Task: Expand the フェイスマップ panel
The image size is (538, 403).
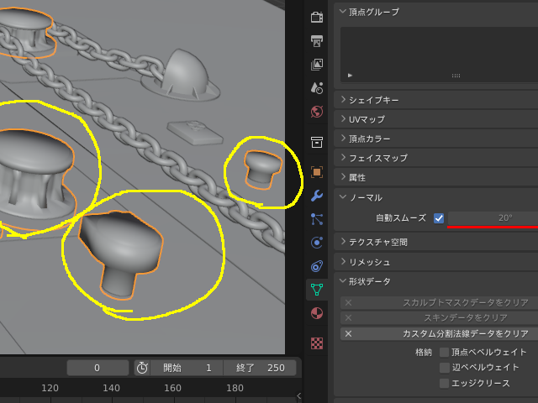Action: pos(435,158)
